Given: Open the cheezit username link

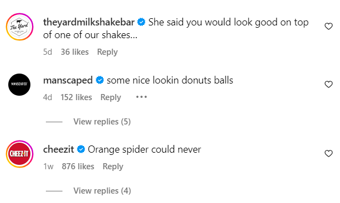Looking at the screenshot, I should point(59,149).
